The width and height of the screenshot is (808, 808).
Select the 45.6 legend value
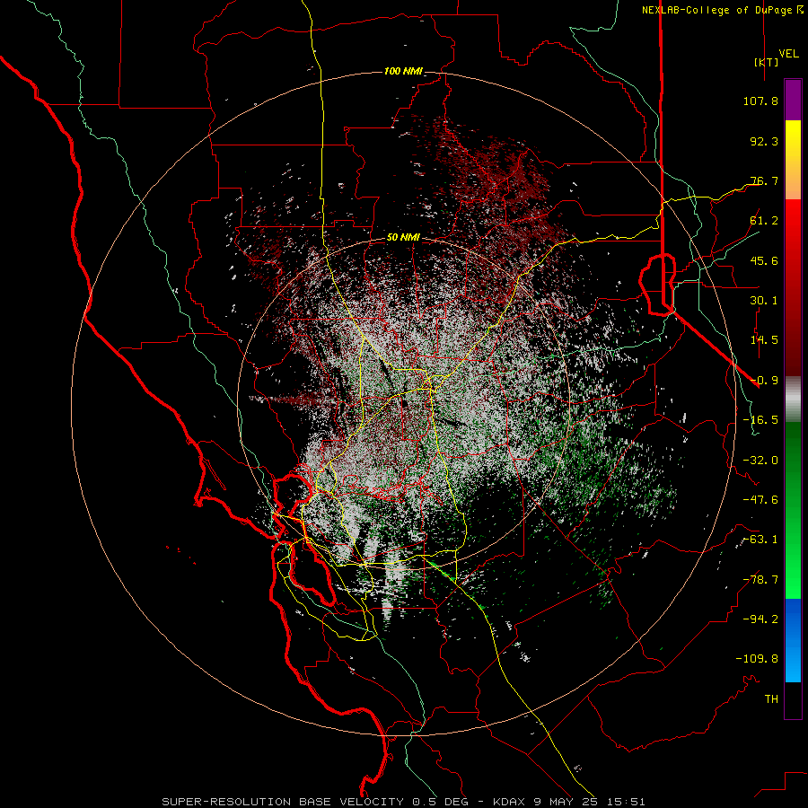tap(764, 260)
